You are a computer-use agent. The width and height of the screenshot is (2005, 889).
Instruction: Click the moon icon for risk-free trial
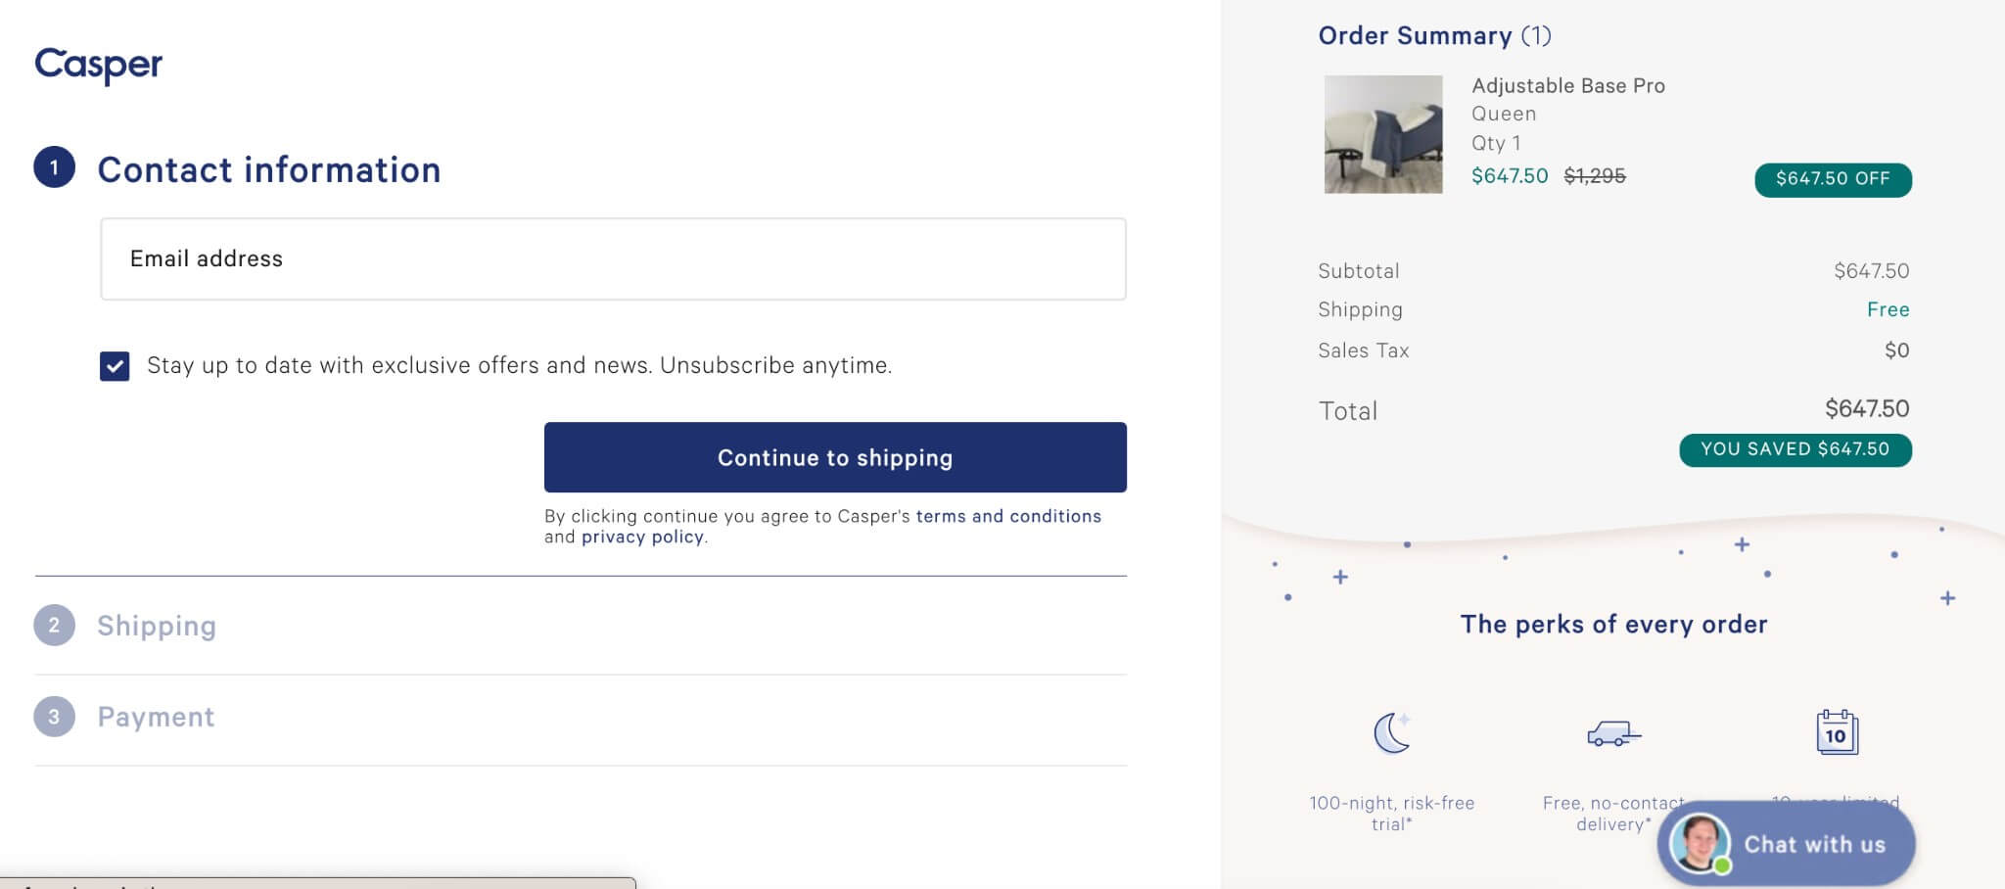coord(1392,732)
